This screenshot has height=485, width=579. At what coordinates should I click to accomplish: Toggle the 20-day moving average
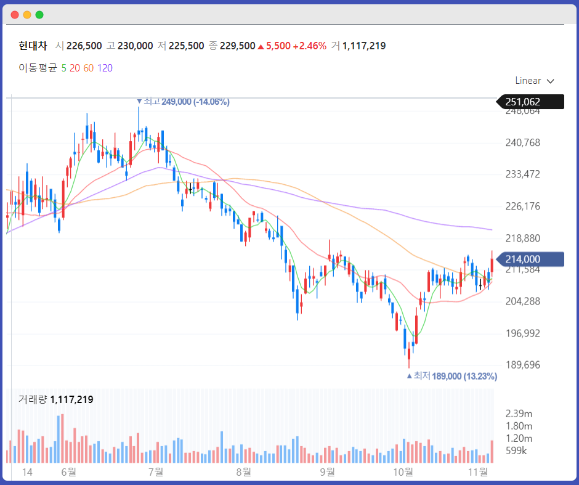coord(75,68)
